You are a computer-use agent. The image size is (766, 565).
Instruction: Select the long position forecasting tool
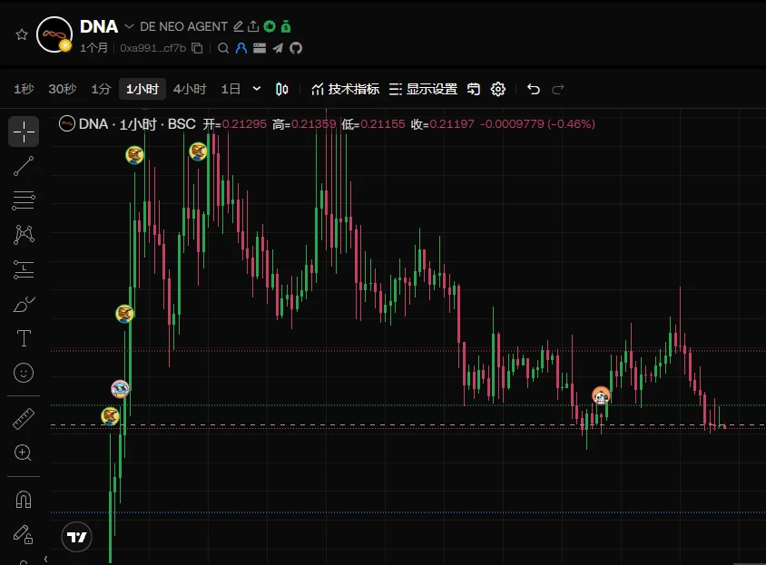[x=24, y=269]
